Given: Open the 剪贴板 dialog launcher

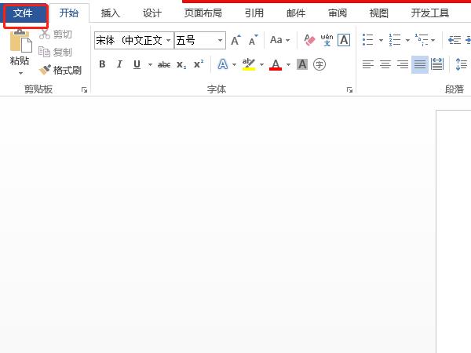Looking at the screenshot, I should click(85, 89).
